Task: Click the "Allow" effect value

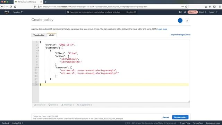Action: [72, 53]
